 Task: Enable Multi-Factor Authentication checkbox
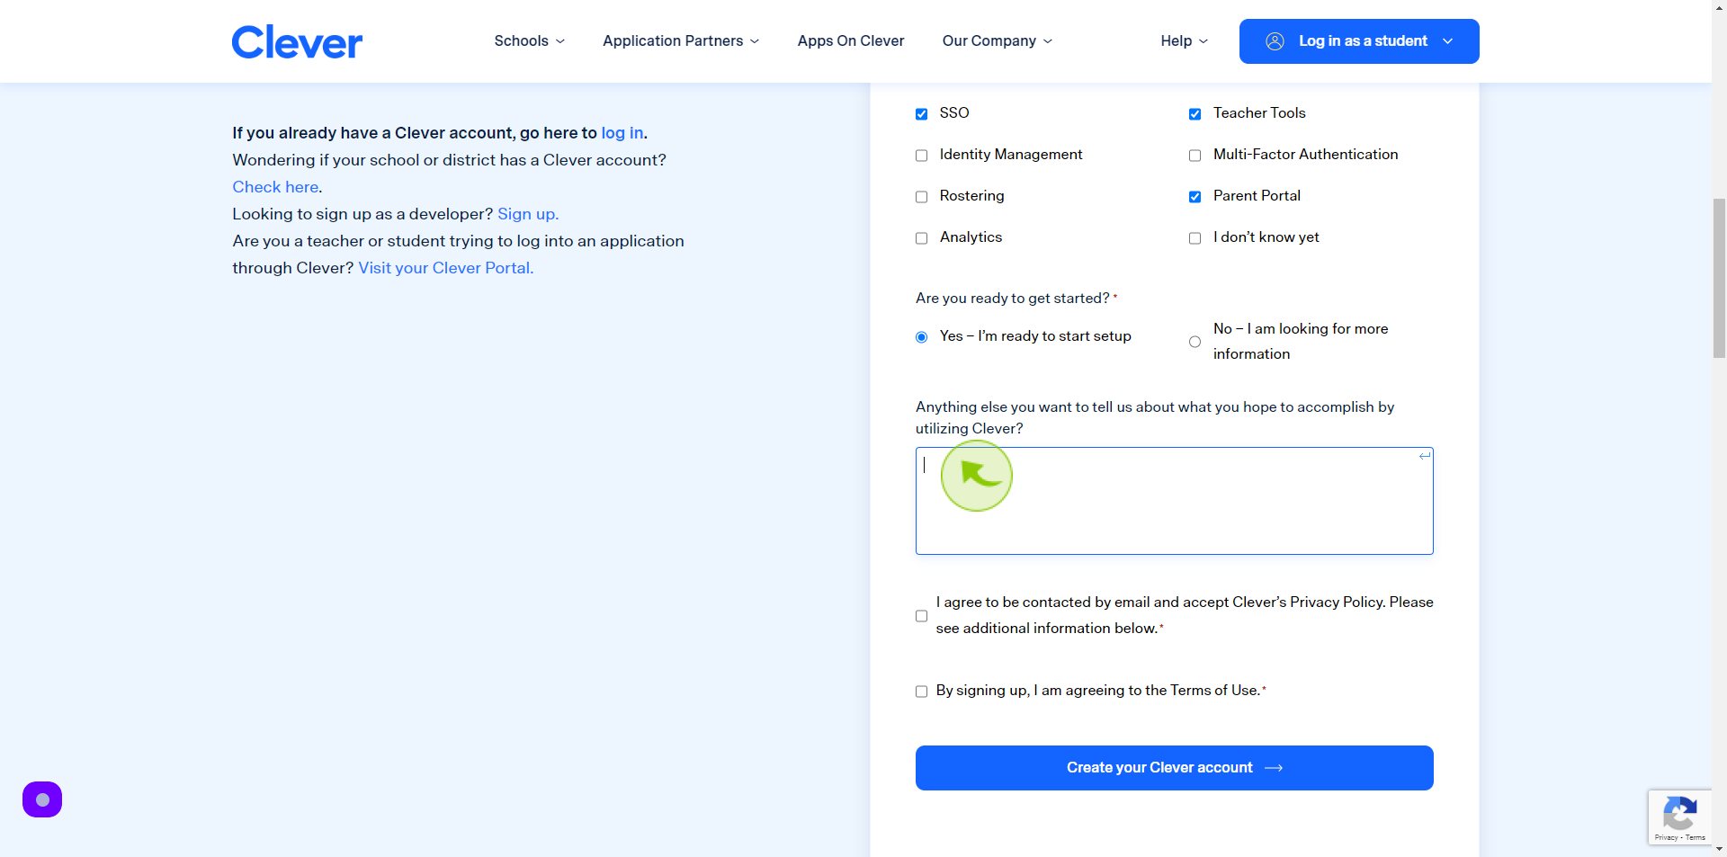coord(1195,156)
